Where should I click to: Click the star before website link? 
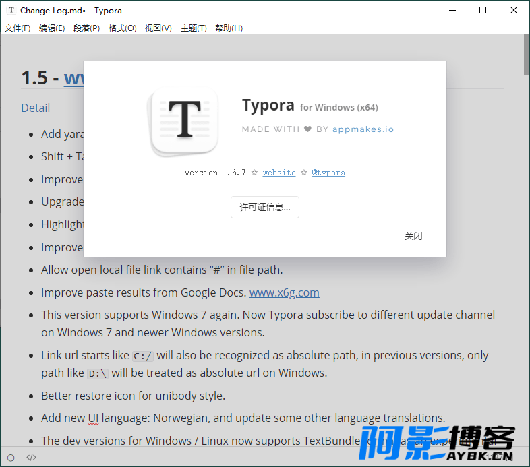pos(254,173)
